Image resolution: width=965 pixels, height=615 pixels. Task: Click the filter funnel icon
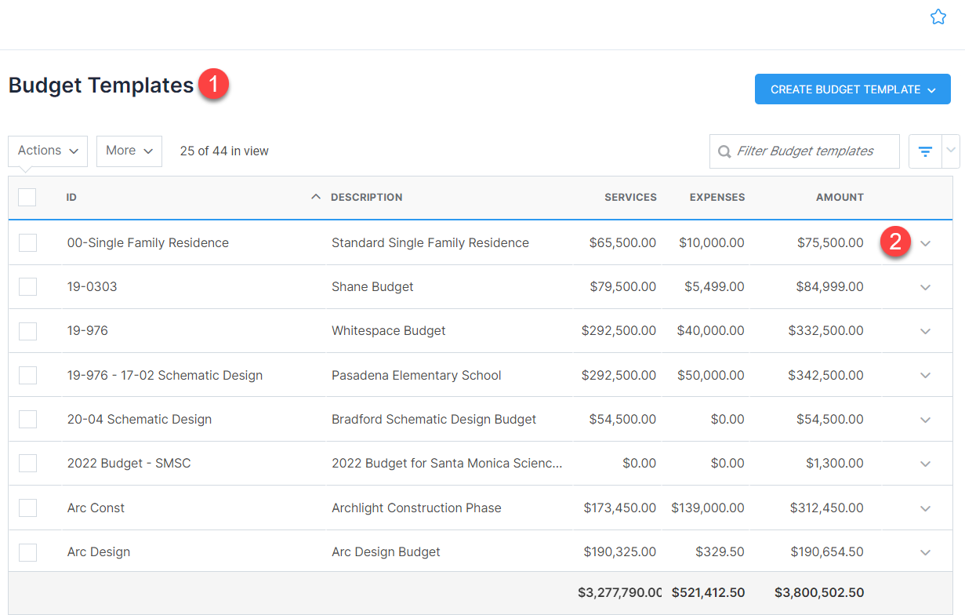point(925,151)
